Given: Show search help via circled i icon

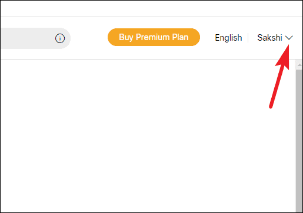Looking at the screenshot, I should click(60, 38).
